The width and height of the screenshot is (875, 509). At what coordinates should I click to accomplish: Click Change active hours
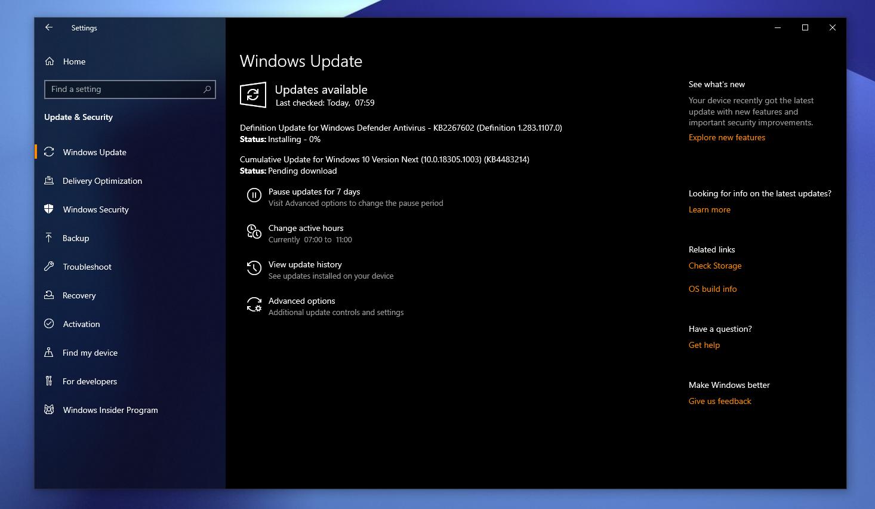coord(306,228)
